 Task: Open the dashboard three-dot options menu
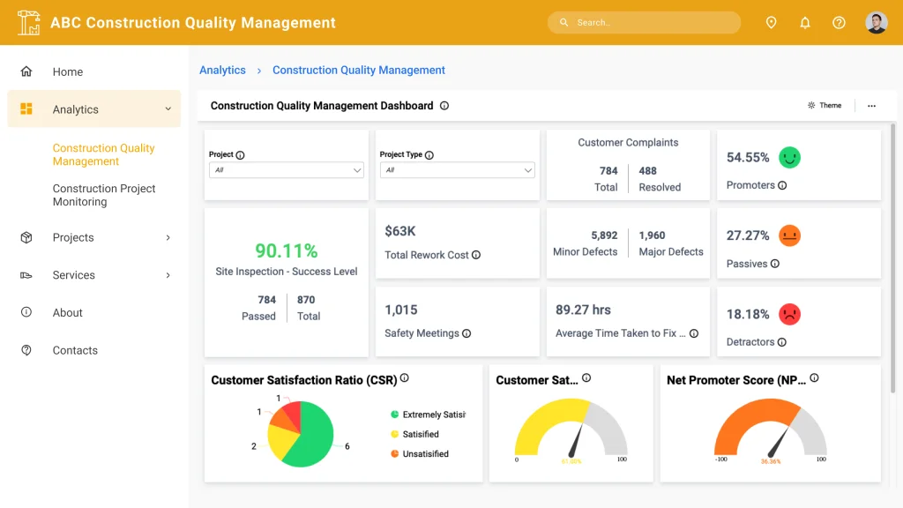coord(871,105)
